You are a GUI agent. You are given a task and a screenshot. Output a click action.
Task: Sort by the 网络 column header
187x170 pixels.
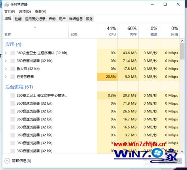click(x=169, y=32)
